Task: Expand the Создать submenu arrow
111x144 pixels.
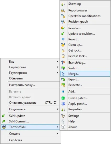Action: 57,133
